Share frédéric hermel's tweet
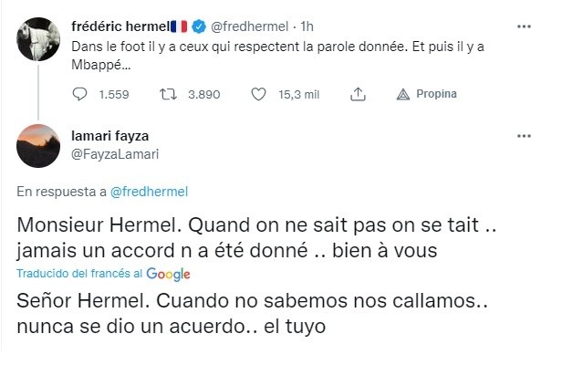Image resolution: width=562 pixels, height=365 pixels. pyautogui.click(x=358, y=94)
